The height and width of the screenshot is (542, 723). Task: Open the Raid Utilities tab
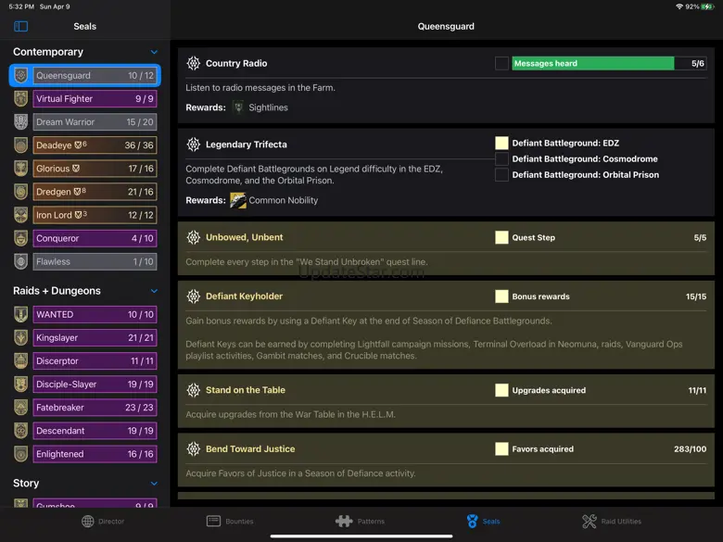point(612,522)
